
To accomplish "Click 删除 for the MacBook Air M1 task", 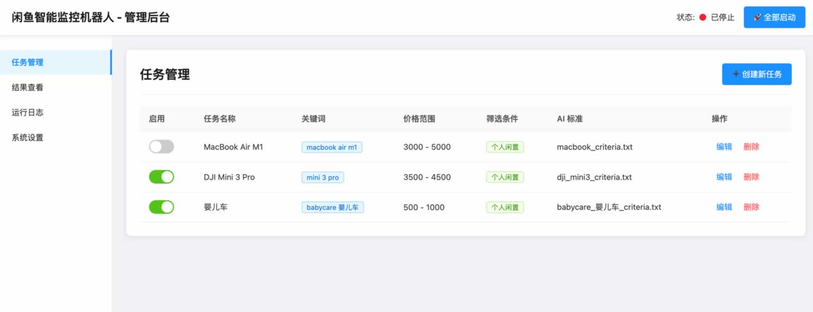I will (751, 147).
